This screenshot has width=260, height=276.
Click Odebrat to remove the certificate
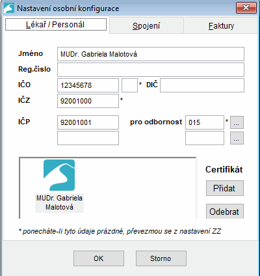pos(225,212)
